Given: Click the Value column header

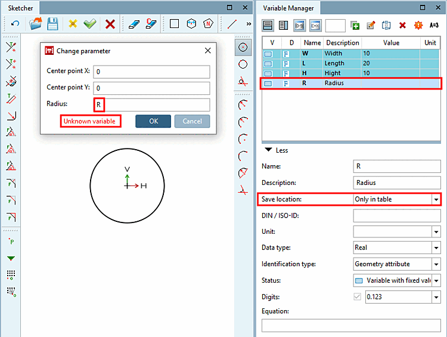Looking at the screenshot, I should coord(391,43).
